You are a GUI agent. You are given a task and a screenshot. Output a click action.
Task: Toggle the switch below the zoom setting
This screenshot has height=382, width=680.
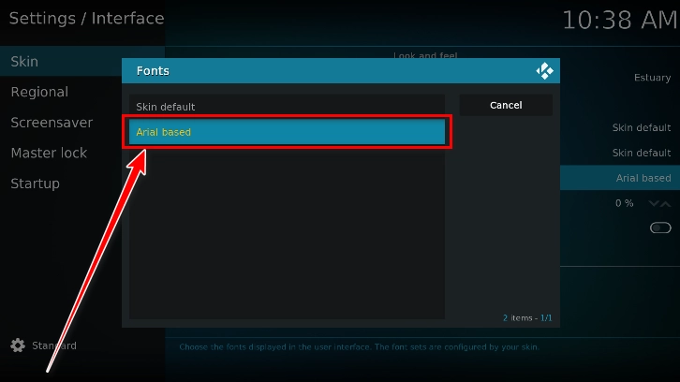tap(660, 228)
